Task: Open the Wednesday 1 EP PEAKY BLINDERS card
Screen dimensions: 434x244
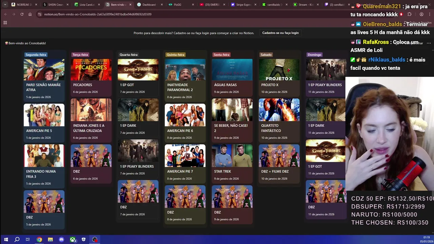Action: click(138, 158)
